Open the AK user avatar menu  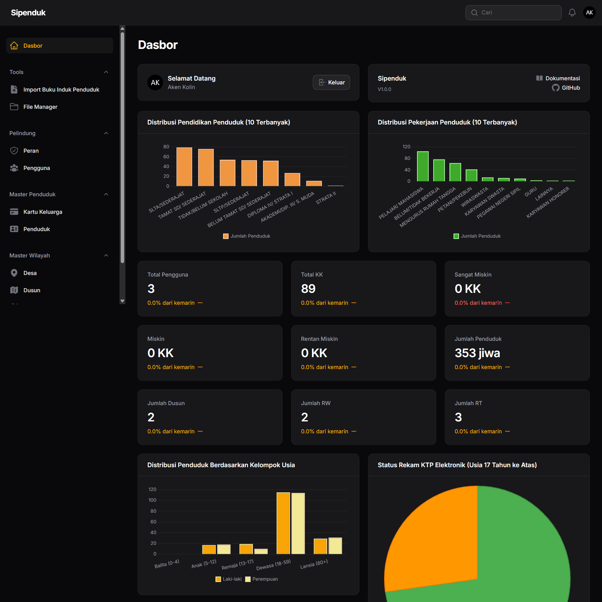click(x=589, y=13)
